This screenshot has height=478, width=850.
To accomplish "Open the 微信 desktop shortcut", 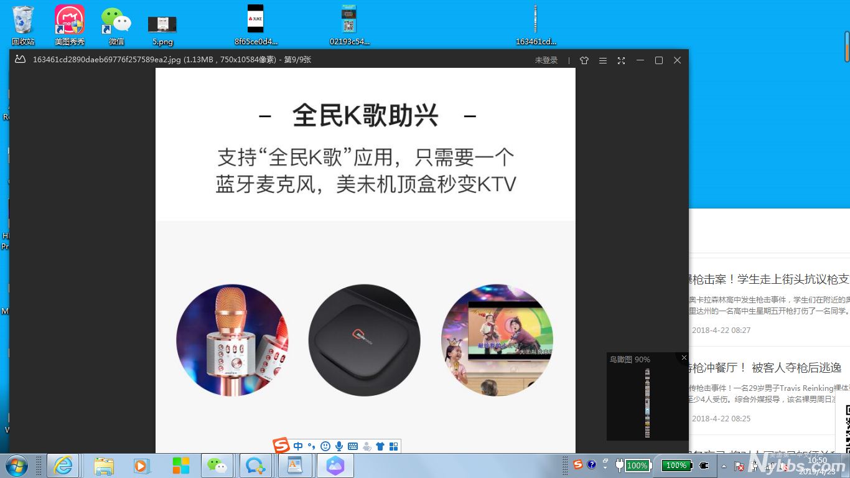I will 116,25.
